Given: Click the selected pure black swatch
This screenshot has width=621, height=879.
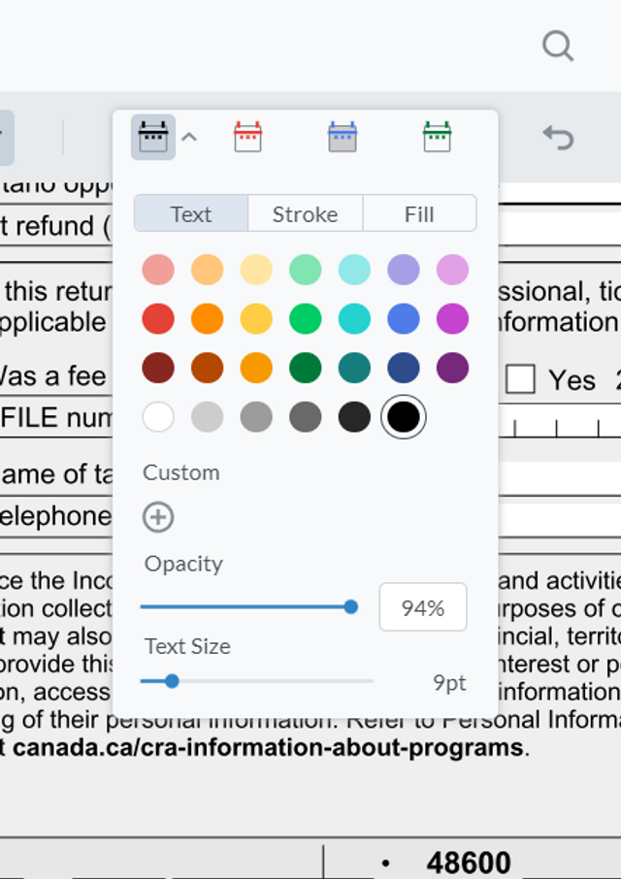Looking at the screenshot, I should (404, 417).
